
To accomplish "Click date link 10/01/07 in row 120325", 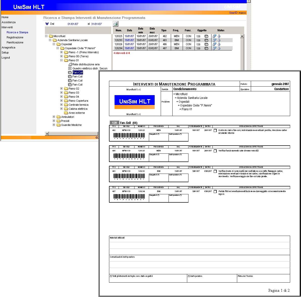I will tap(129, 36).
